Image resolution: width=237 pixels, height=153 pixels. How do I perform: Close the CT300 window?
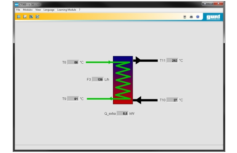coord(218,3)
